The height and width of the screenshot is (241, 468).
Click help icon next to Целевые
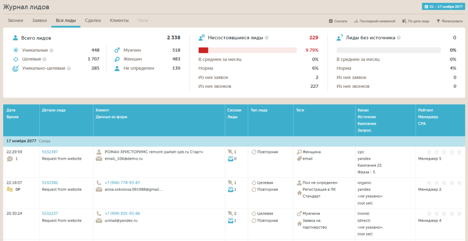44,59
